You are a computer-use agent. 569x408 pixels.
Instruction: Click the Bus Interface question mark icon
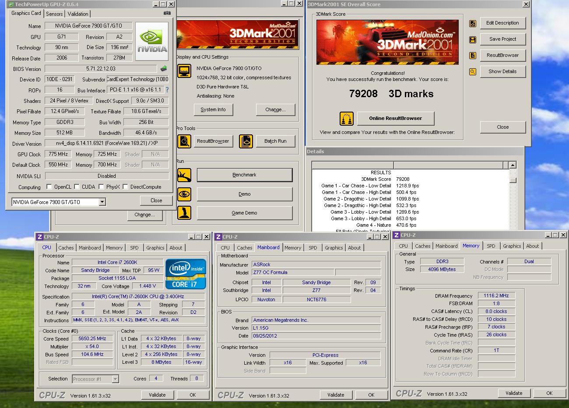(x=167, y=90)
